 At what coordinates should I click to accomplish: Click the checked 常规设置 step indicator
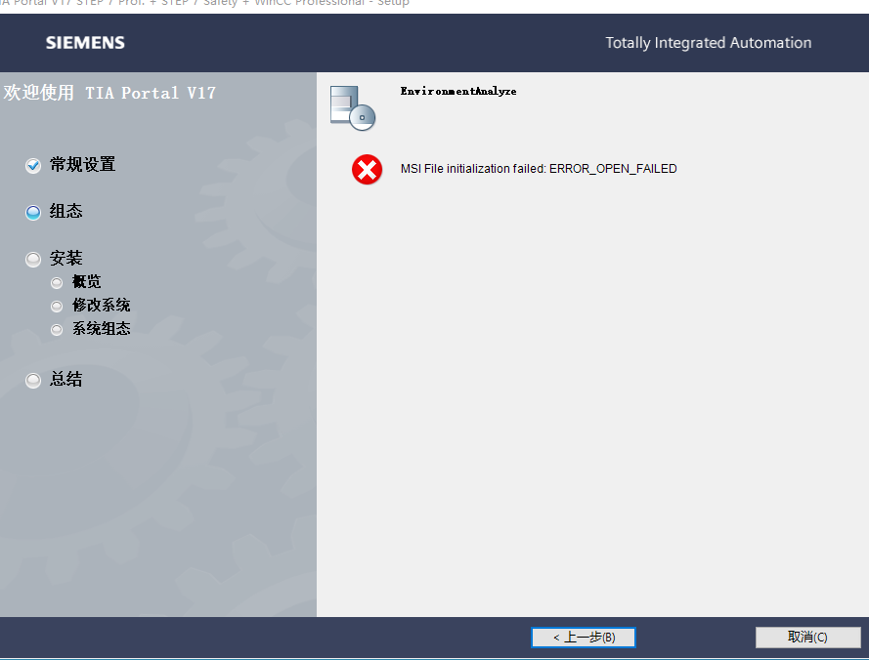[x=33, y=165]
